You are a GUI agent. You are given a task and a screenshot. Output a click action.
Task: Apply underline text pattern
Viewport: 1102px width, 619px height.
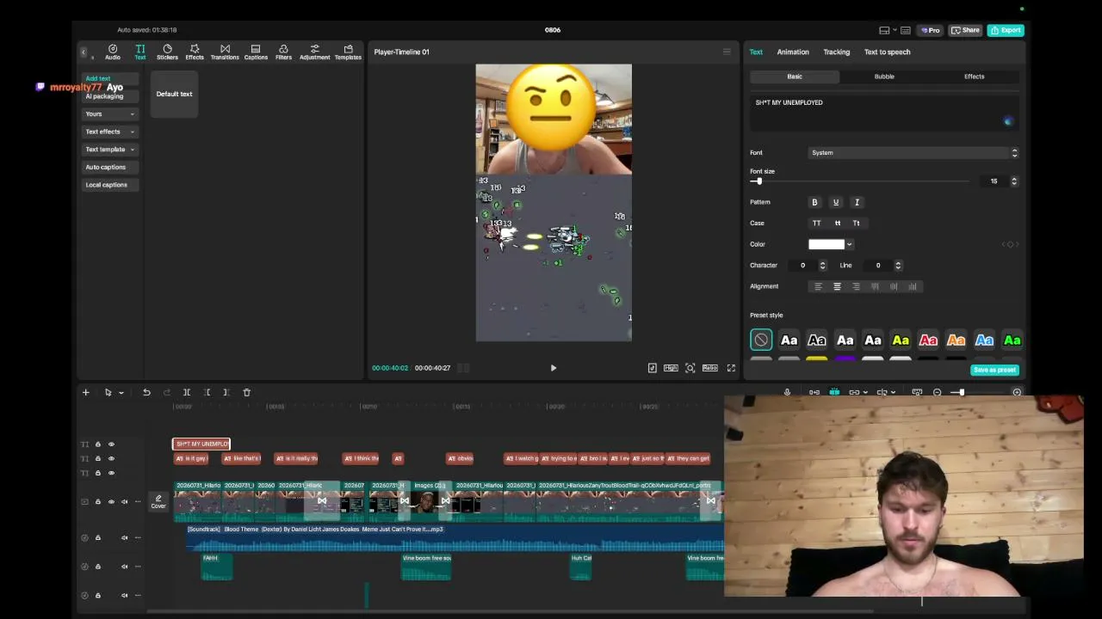tap(835, 202)
